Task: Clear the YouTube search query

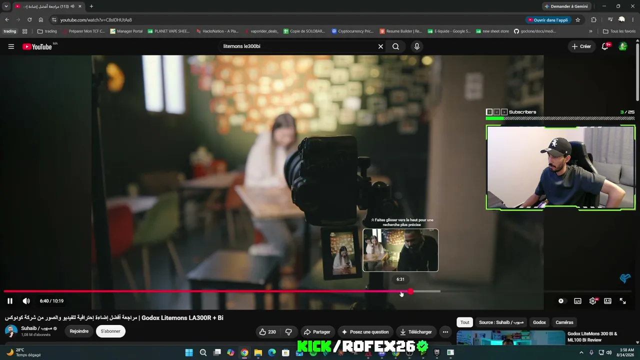Action: 380,46
